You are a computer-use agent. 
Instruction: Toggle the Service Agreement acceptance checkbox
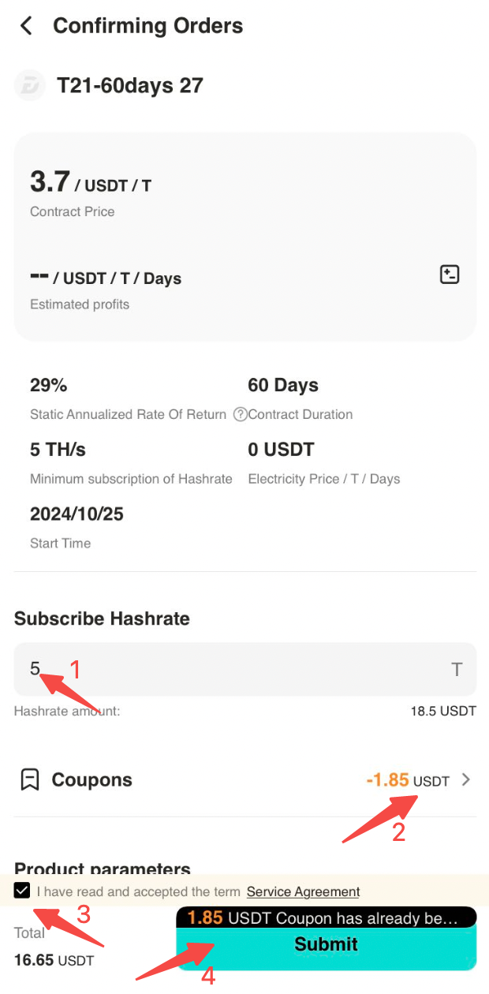22,891
